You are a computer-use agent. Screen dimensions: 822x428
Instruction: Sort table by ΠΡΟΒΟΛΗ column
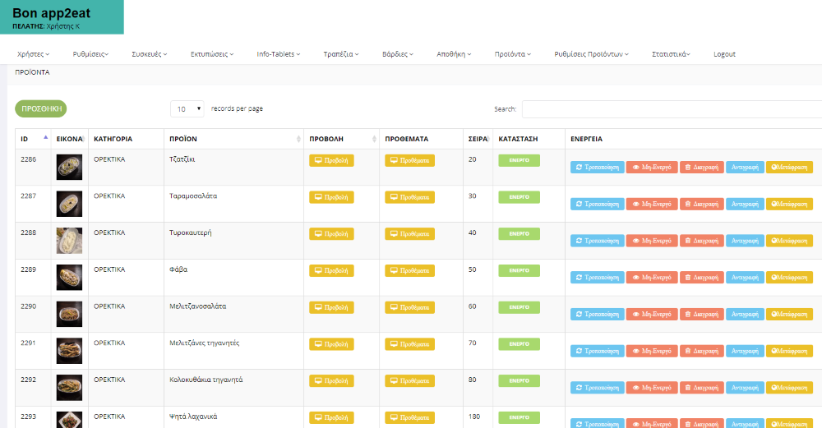click(x=341, y=139)
